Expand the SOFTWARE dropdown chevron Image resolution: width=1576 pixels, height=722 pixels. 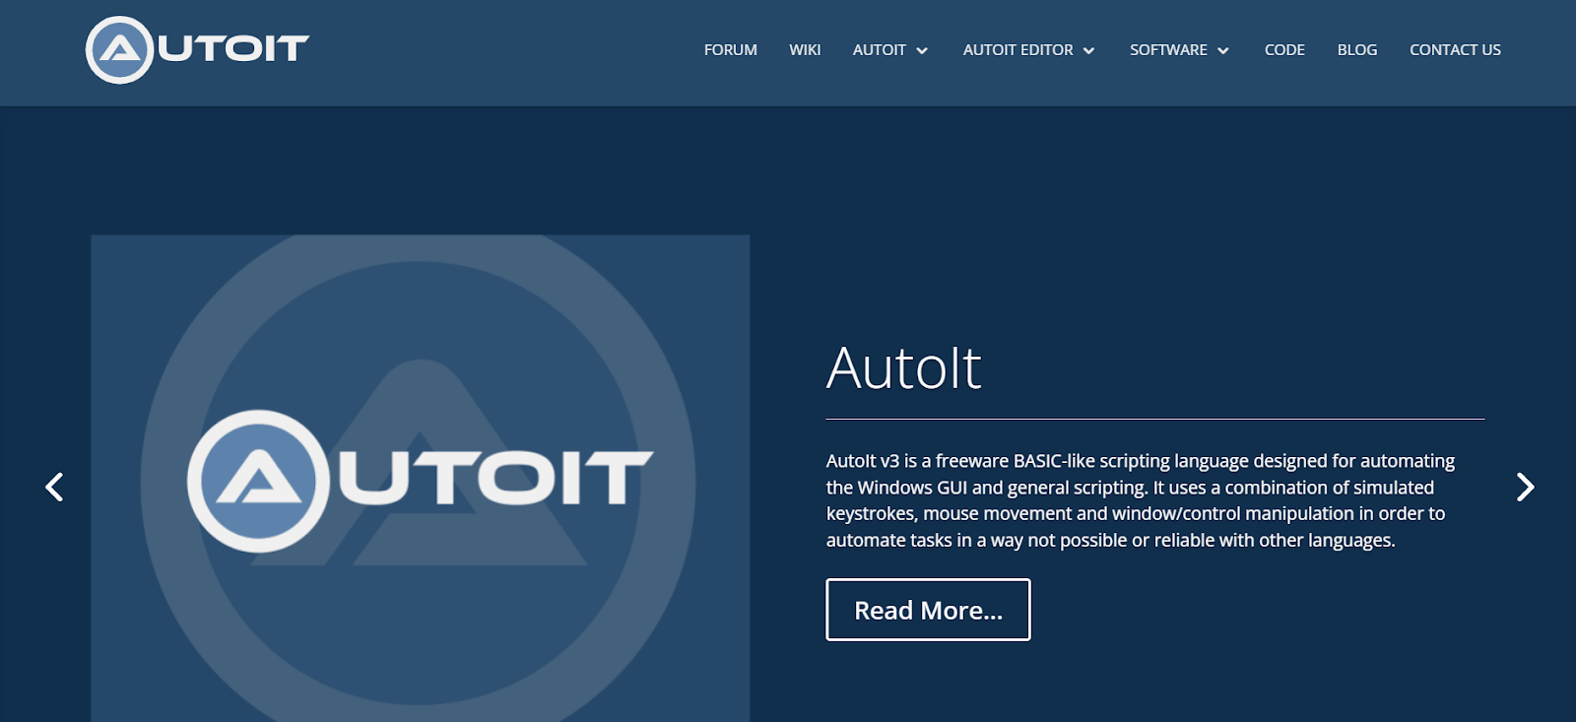coord(1223,51)
